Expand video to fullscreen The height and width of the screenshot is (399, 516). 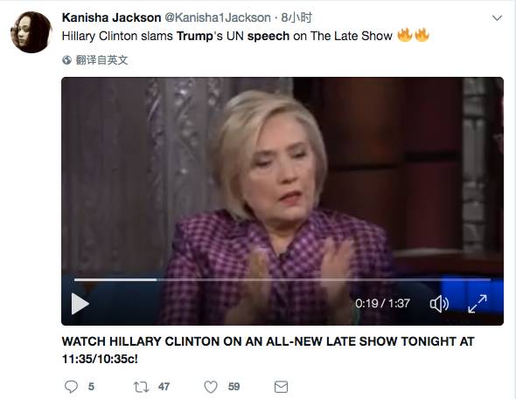[478, 304]
